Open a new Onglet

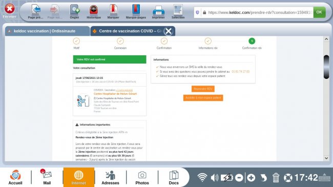[75, 12]
